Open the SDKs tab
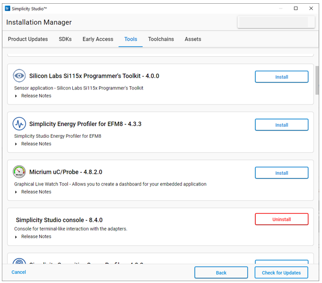Screen dimensions: 322x283 [x=65, y=39]
